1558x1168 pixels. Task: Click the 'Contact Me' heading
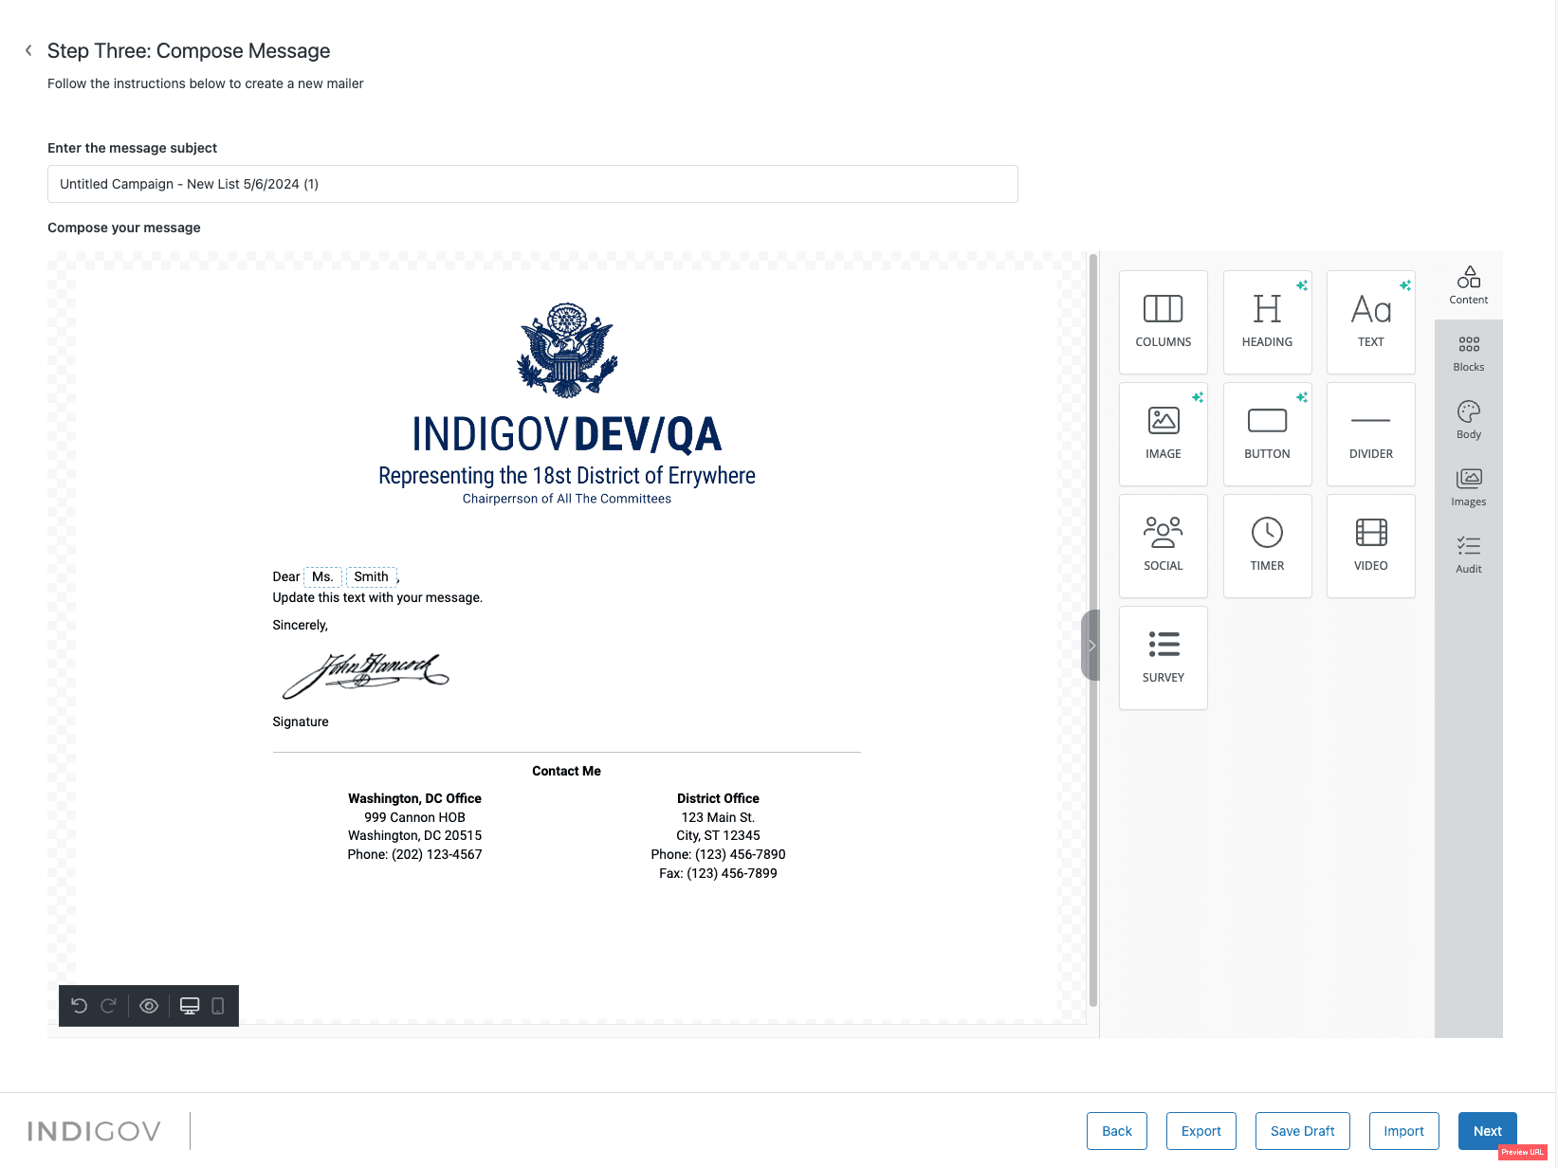(567, 771)
